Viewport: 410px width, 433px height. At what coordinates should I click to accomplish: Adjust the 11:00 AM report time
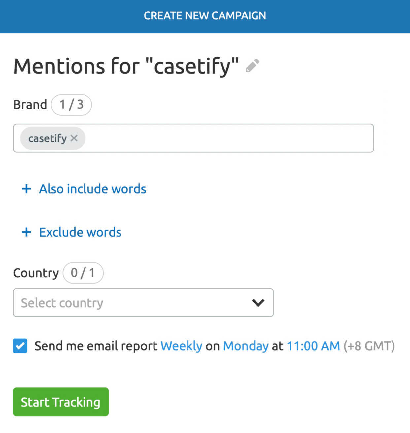(313, 346)
